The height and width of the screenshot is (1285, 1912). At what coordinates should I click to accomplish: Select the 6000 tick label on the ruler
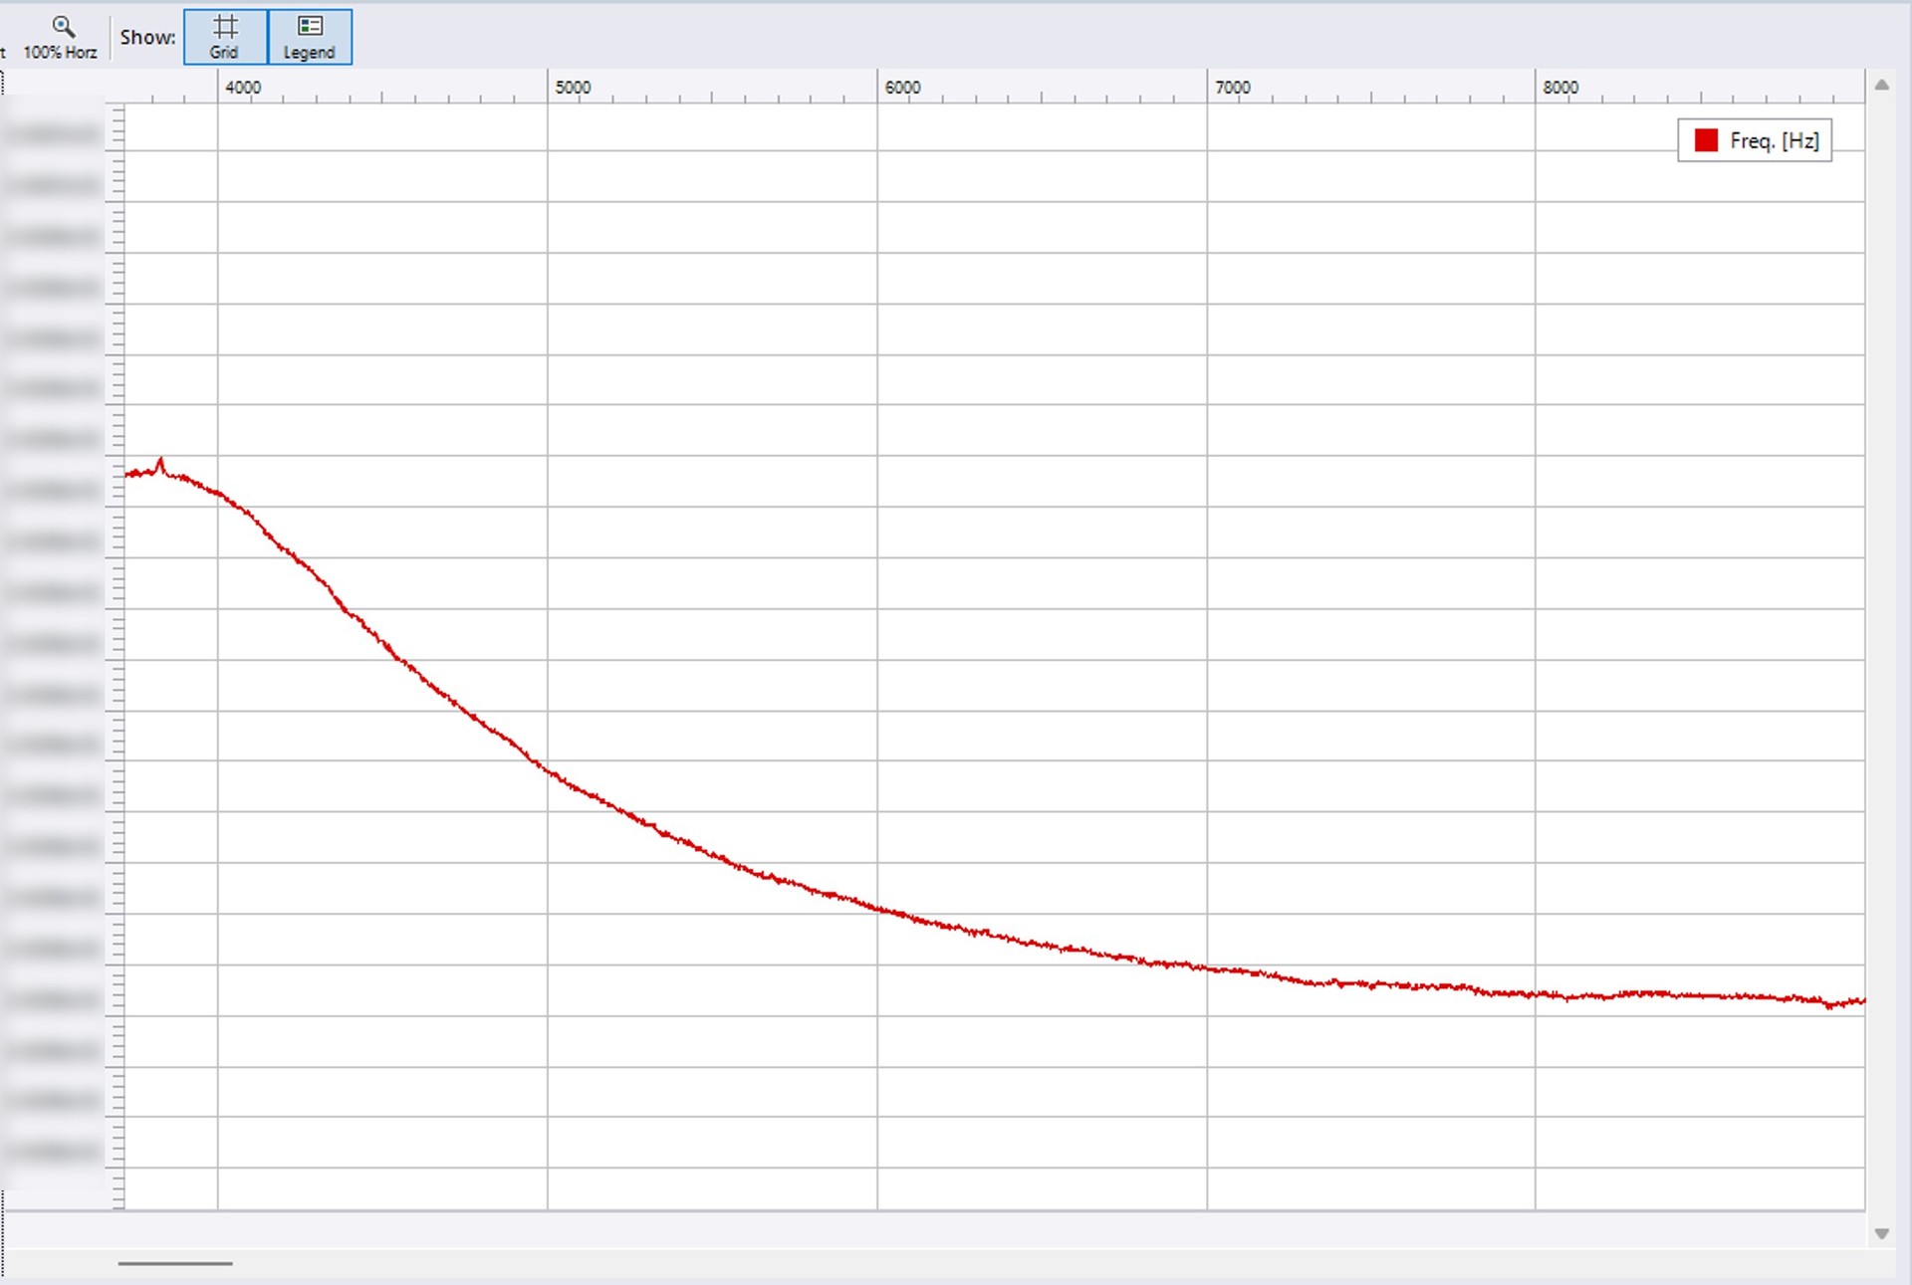coord(902,88)
